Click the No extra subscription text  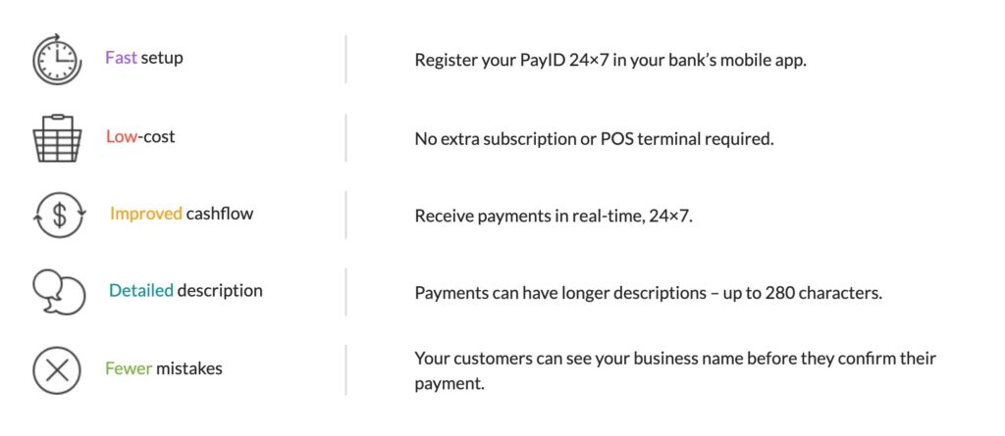[594, 139]
